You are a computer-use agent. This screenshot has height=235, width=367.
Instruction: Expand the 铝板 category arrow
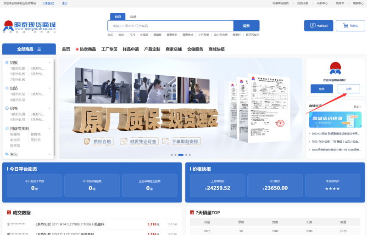[x=50, y=62]
